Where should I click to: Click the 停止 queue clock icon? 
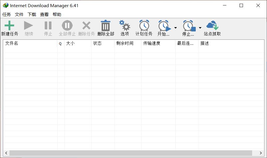pos(189,26)
